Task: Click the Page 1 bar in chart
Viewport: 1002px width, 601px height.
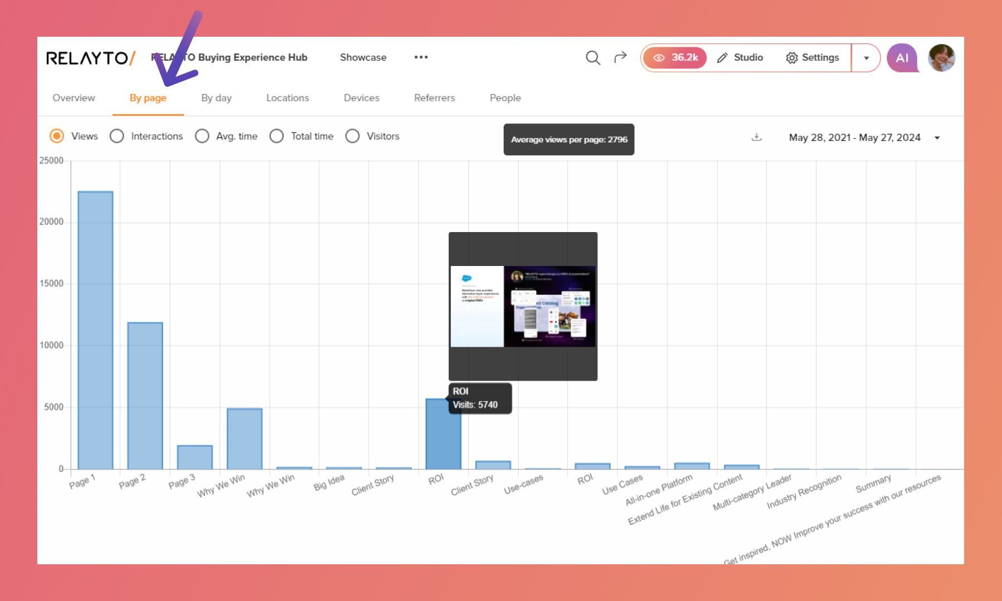Action: pos(96,331)
